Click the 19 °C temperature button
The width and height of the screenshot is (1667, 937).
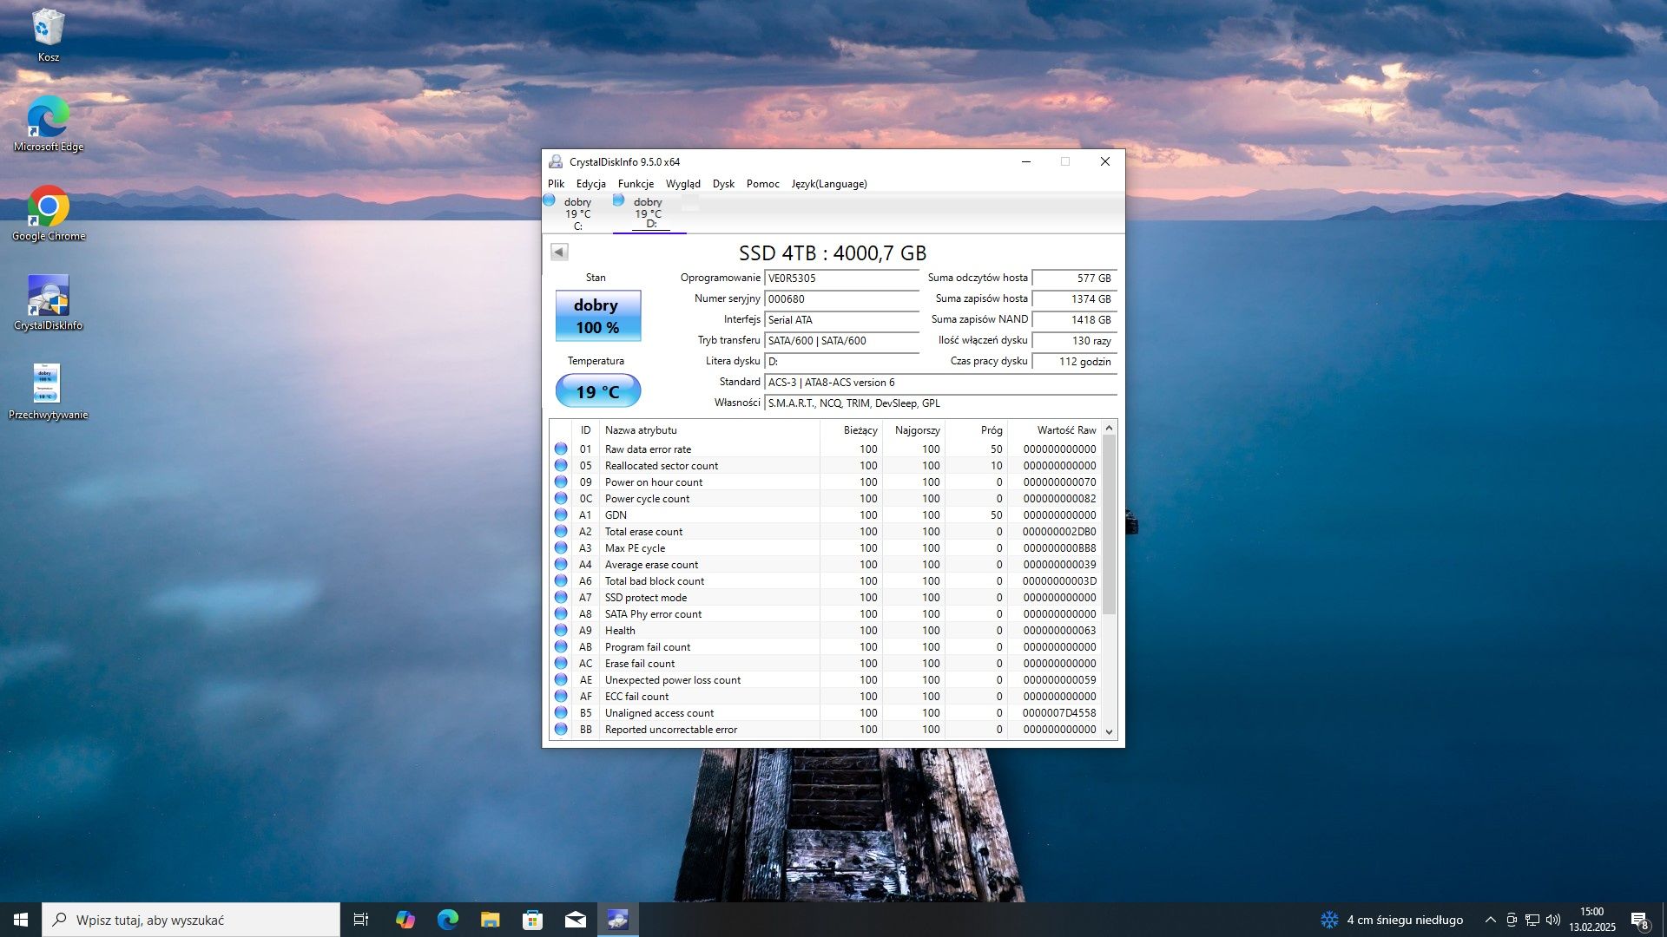[x=597, y=391]
